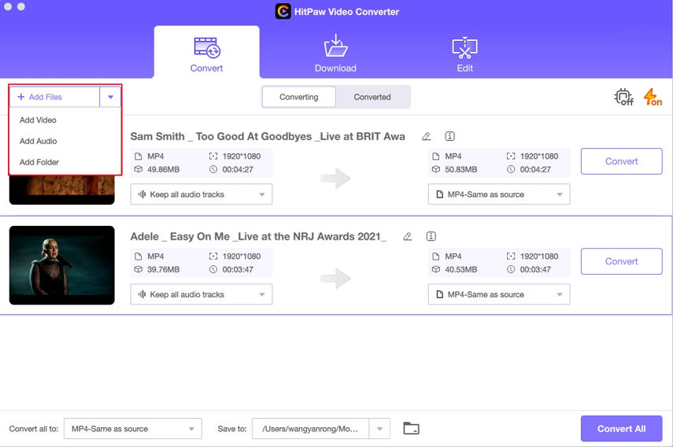673x447 pixels.
Task: Choose Add Video from menu
Action: click(x=38, y=120)
